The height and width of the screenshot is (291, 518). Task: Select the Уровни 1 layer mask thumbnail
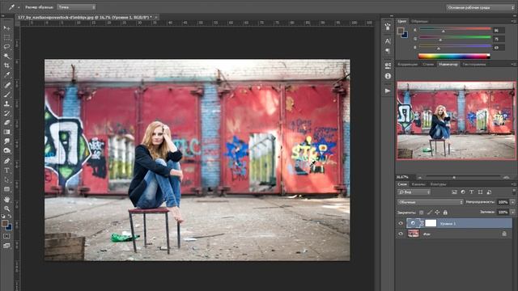[x=431, y=223]
